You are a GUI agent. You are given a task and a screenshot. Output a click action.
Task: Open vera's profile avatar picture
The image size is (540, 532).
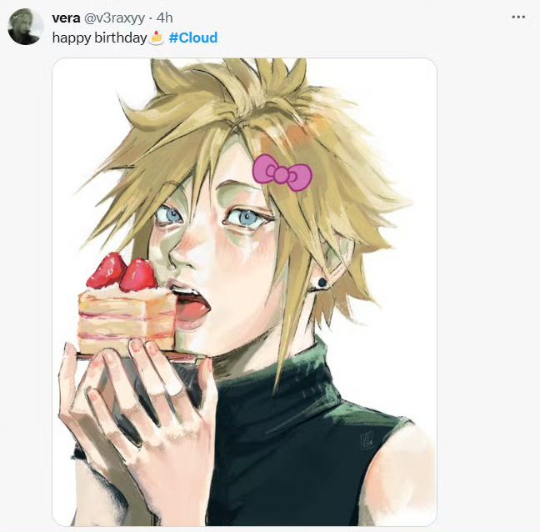coord(25,27)
